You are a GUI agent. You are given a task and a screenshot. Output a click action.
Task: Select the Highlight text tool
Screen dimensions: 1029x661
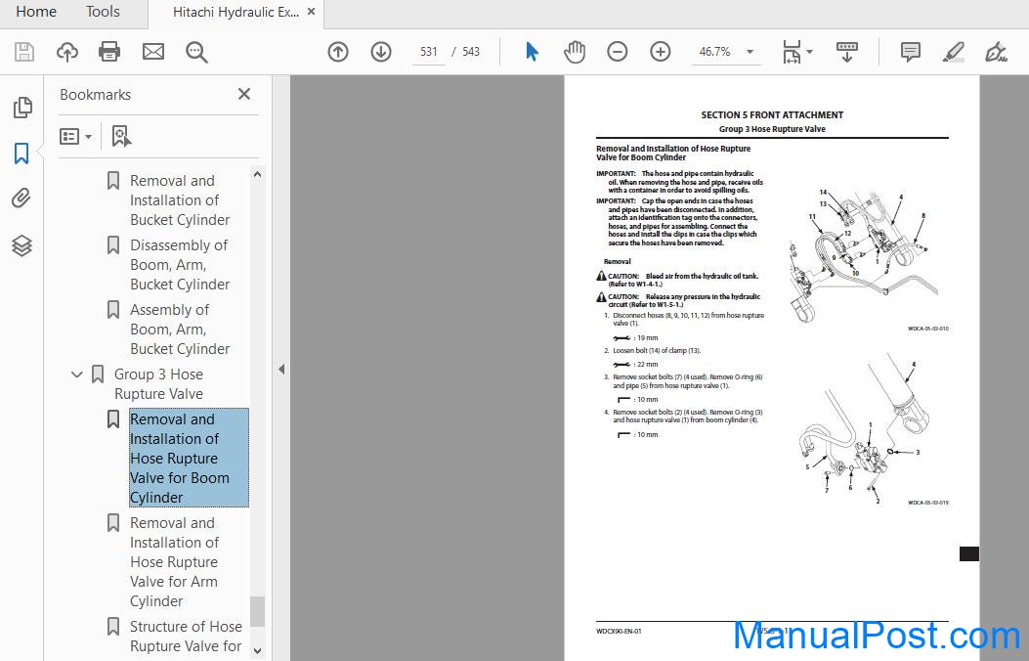(x=953, y=51)
